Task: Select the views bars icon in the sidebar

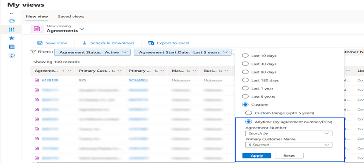Action: click(x=11, y=29)
